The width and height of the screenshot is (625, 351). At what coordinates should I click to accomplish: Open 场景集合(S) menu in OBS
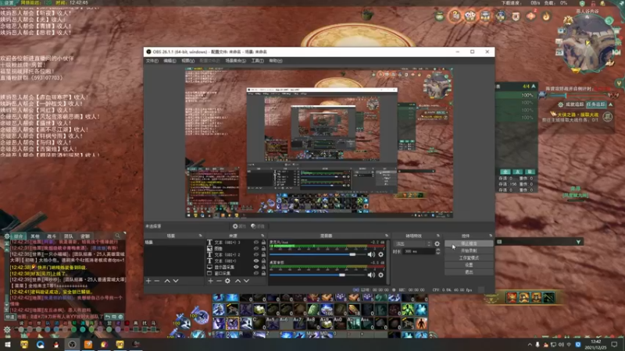pos(236,61)
